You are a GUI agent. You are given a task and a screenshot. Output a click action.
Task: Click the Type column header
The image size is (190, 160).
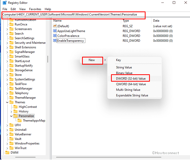[x=136, y=21]
